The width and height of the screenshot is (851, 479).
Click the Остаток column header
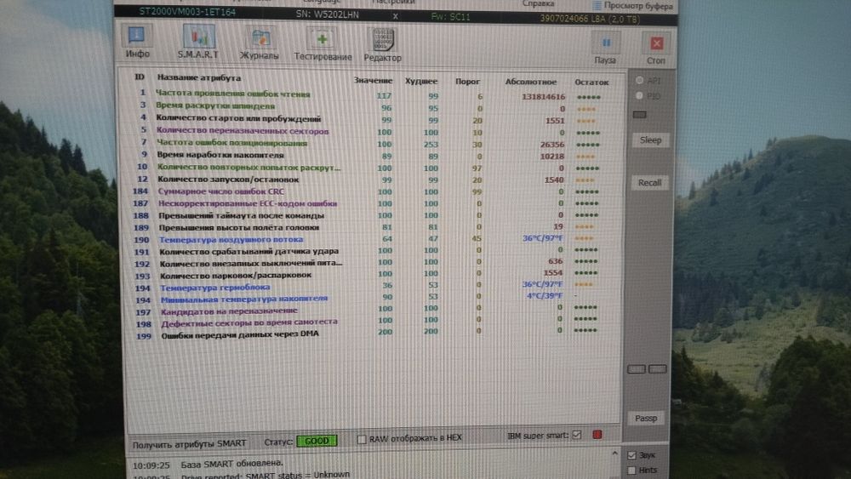tap(591, 83)
